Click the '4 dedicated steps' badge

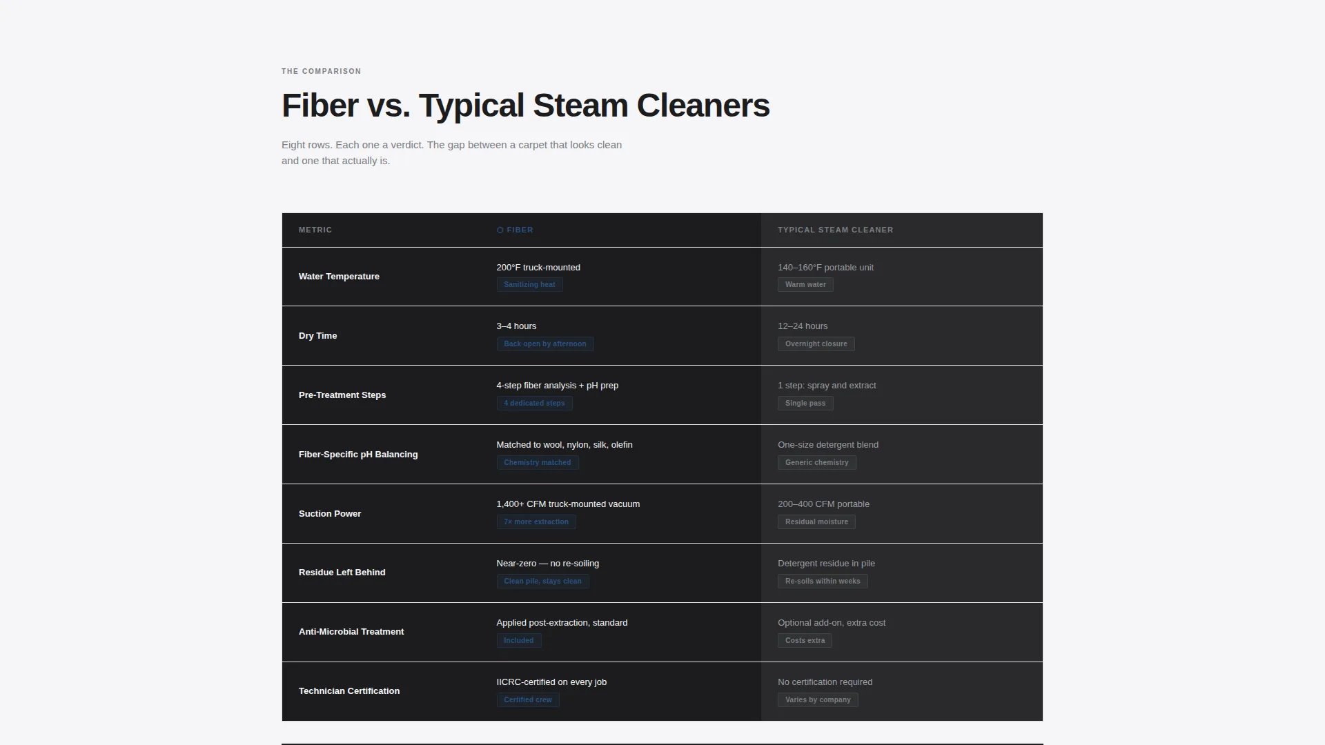(534, 404)
